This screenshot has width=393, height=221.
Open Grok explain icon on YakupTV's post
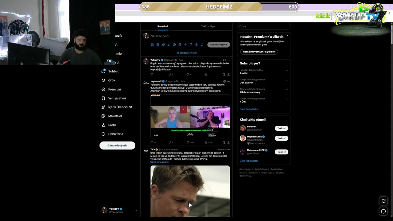point(224,60)
